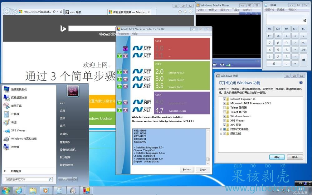Open shutdown options arrow next to 关机
This screenshot has height=195, width=312.
[75, 179]
